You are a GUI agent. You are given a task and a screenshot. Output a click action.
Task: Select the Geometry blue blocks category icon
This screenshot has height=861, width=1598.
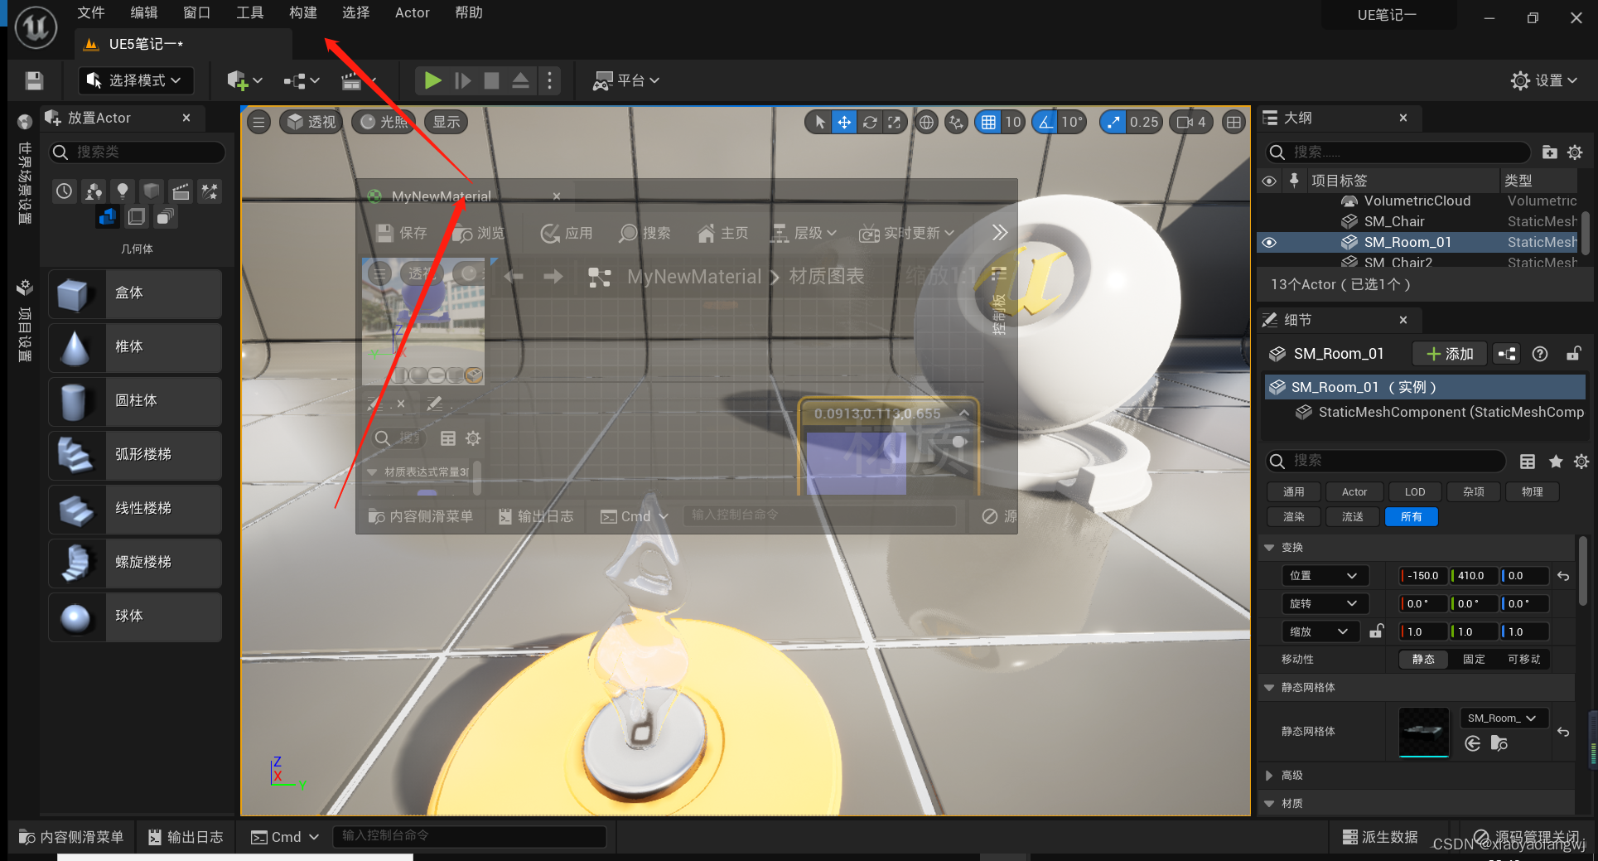(108, 217)
